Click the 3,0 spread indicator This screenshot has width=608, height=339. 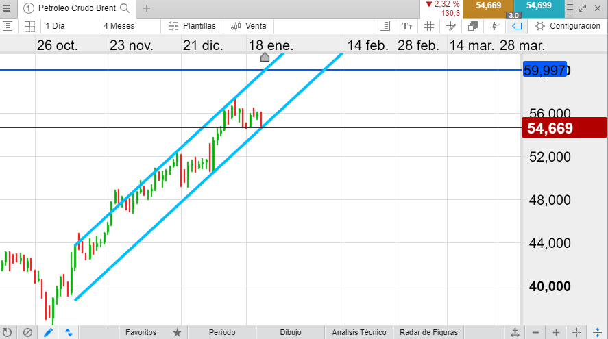(x=513, y=16)
